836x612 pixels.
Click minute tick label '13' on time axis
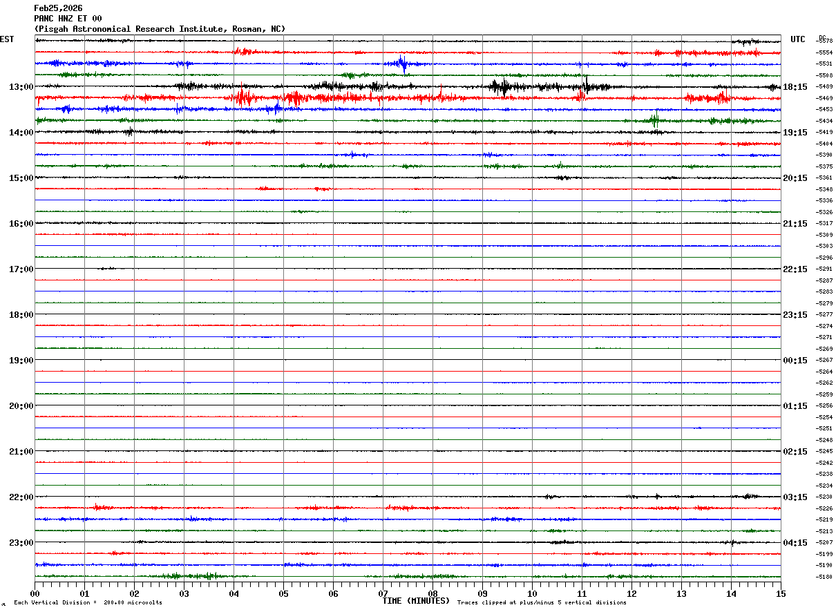681,593
